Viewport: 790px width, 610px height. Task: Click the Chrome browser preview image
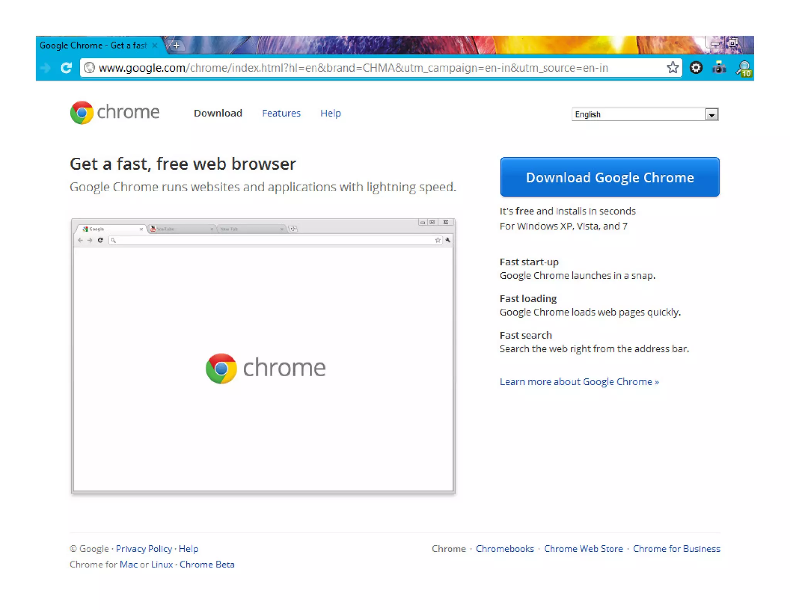(x=263, y=356)
